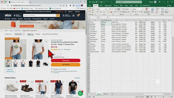Click the Wrap Text icon
Viewport: 174px width, 98px height.
[x=125, y=9]
